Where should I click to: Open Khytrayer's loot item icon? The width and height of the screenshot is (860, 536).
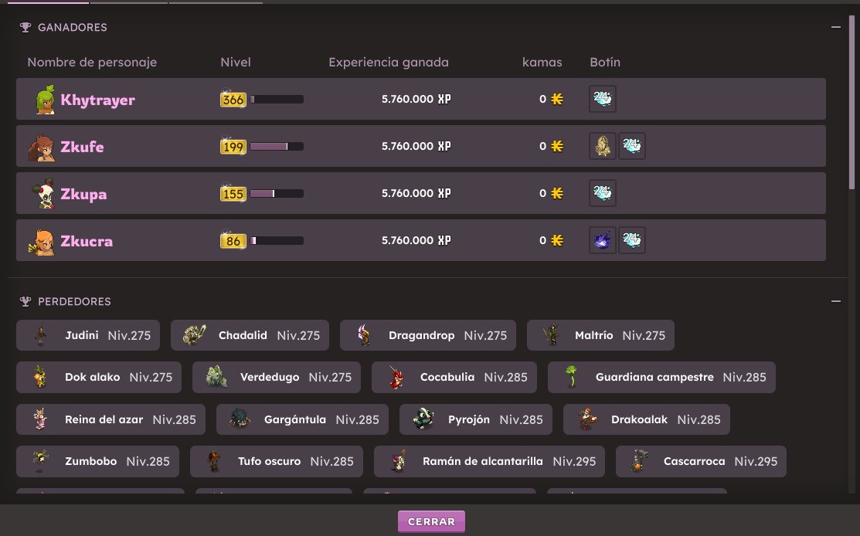pos(602,99)
